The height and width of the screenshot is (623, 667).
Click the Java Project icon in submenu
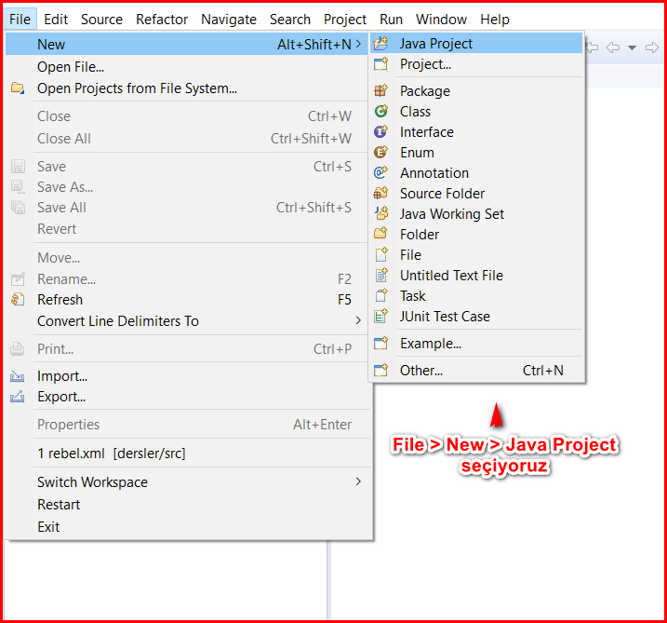[380, 44]
